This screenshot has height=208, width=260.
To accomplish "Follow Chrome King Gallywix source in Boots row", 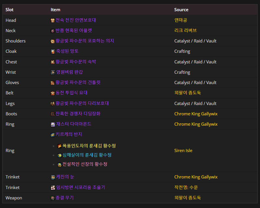I will (x=196, y=114).
